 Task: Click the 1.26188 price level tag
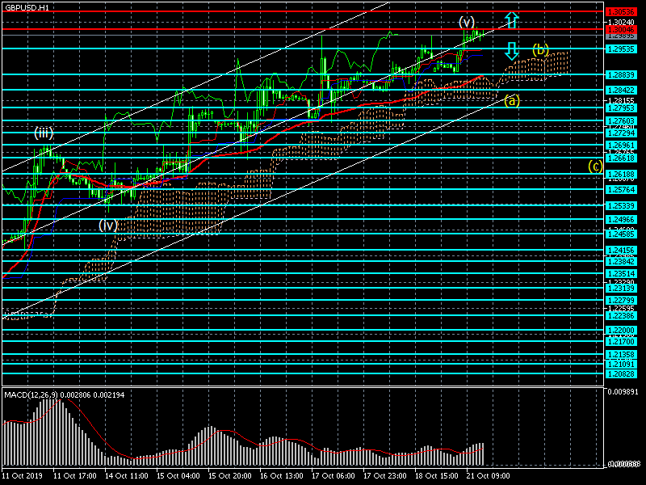(x=622, y=175)
